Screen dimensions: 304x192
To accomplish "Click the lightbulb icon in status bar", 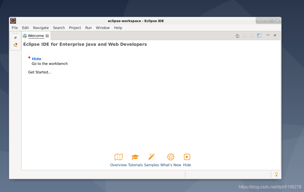I will [x=276, y=174].
